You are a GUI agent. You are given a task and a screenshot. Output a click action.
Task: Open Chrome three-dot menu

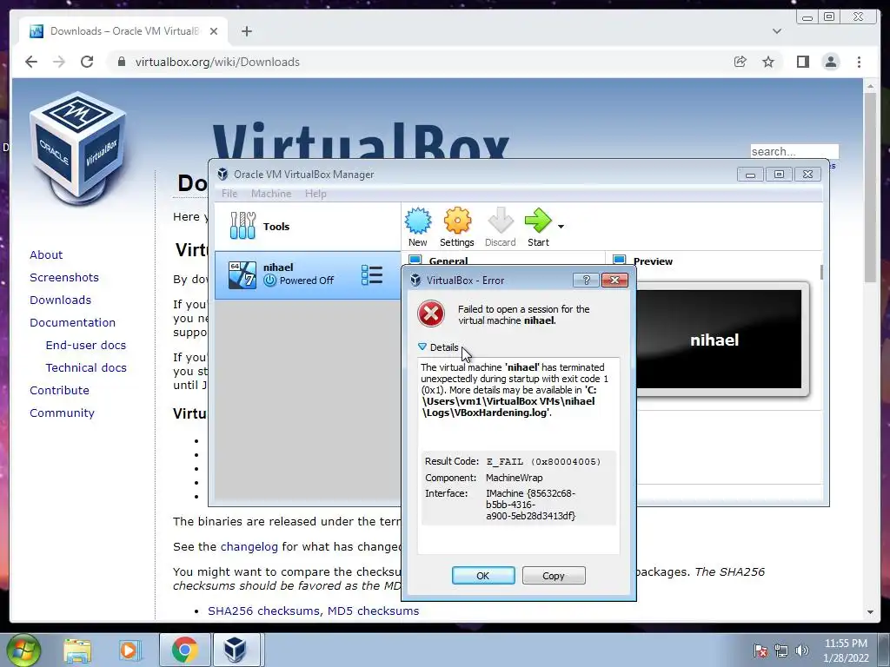click(859, 62)
